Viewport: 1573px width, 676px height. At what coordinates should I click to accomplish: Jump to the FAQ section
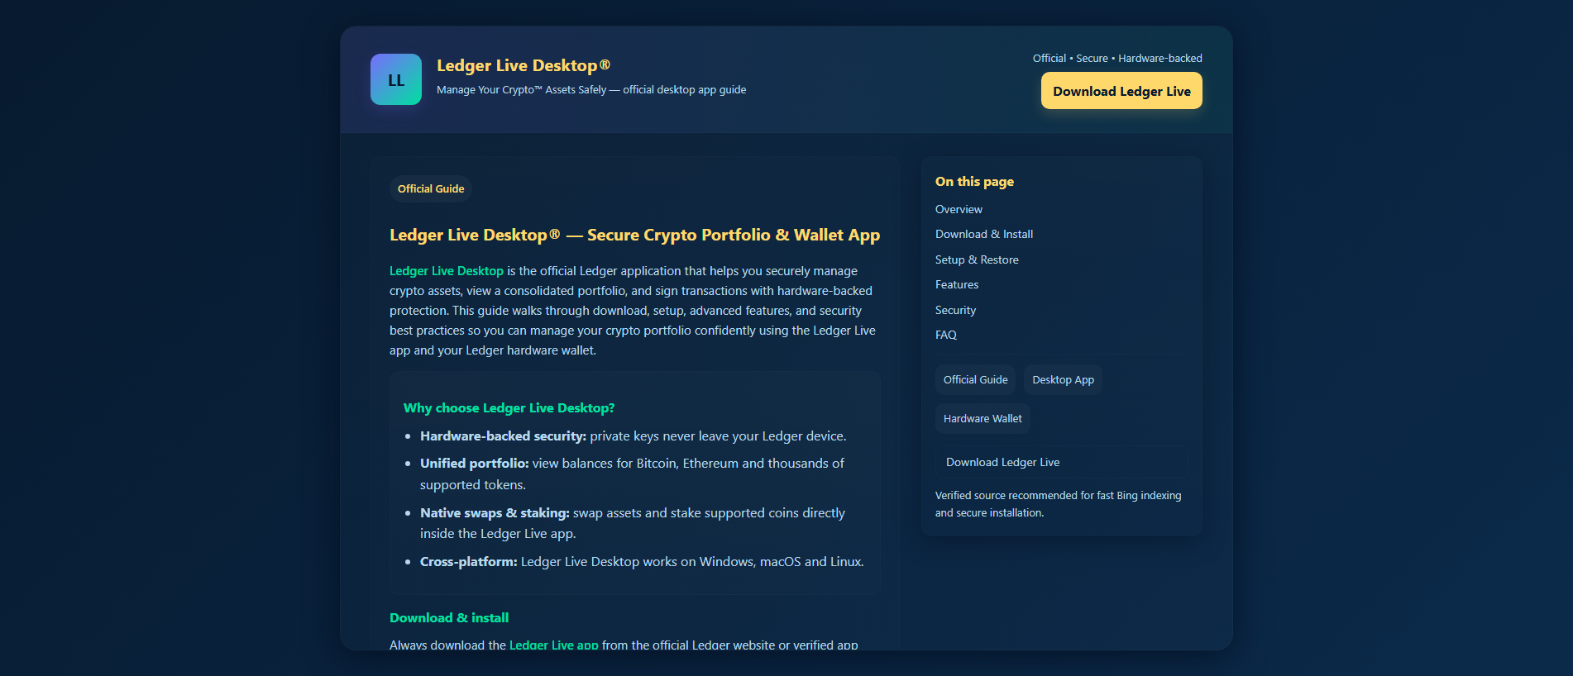tap(946, 335)
